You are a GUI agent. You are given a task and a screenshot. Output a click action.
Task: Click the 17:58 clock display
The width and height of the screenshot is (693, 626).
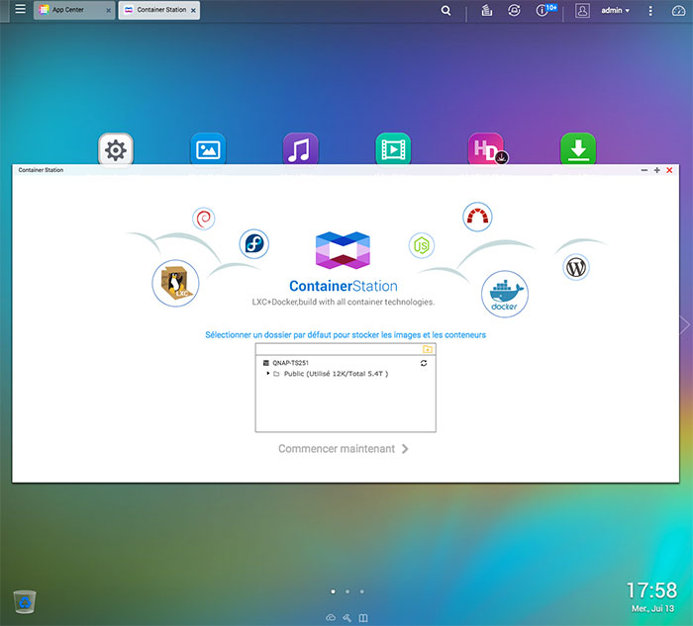(651, 590)
